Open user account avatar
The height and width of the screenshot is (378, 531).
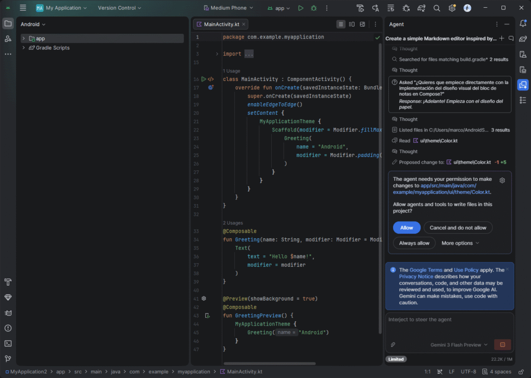(x=467, y=8)
